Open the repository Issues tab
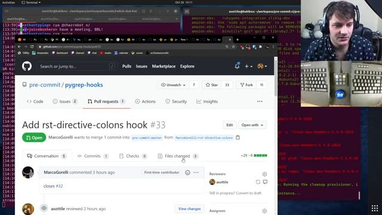The height and width of the screenshot is (215, 382). [65, 102]
